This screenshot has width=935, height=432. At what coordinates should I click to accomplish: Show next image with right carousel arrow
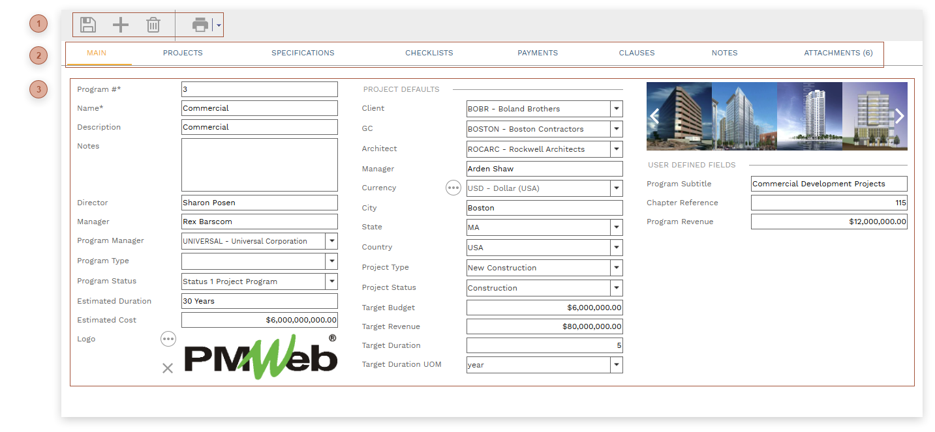coord(899,116)
